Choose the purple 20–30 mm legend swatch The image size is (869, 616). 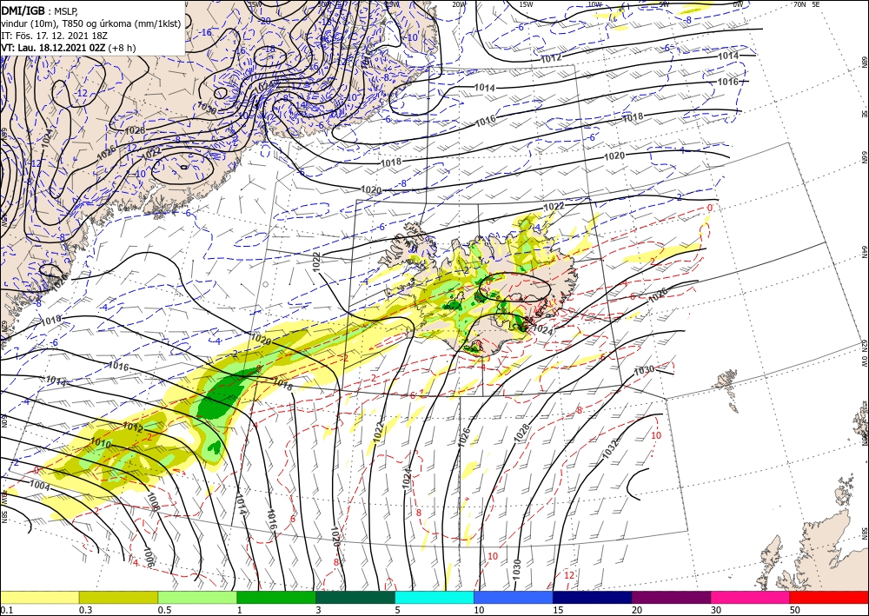[x=671, y=597]
